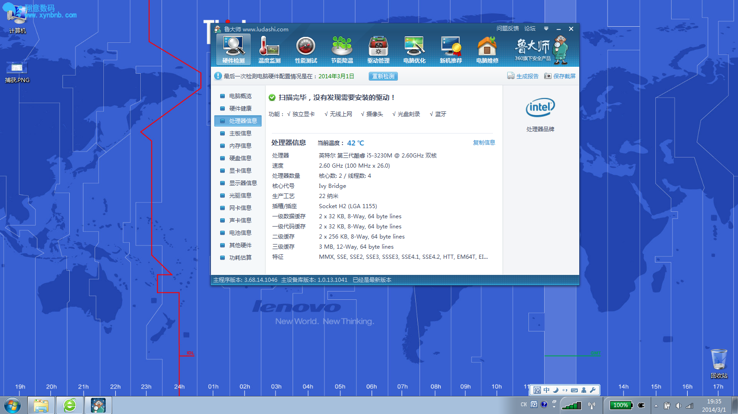Click the 2014年3月1日 last detection date
Screen dimensions: 738x414
[336, 76]
